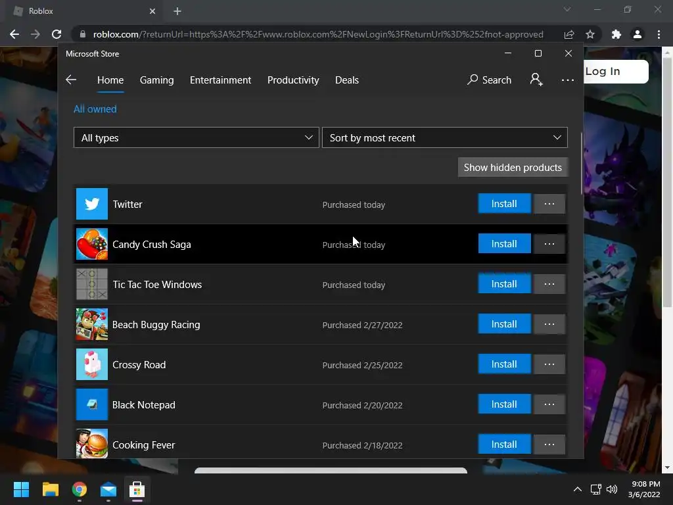
Task: Open Search in Microsoft Store
Action: [489, 80]
